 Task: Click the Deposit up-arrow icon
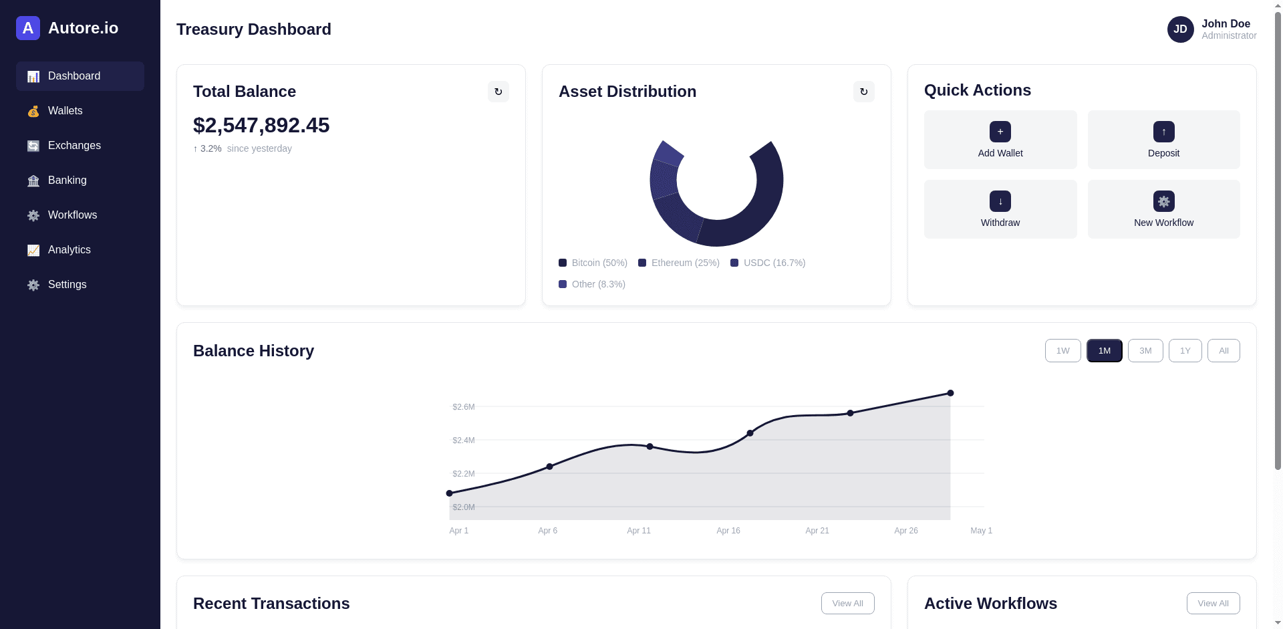click(x=1164, y=132)
